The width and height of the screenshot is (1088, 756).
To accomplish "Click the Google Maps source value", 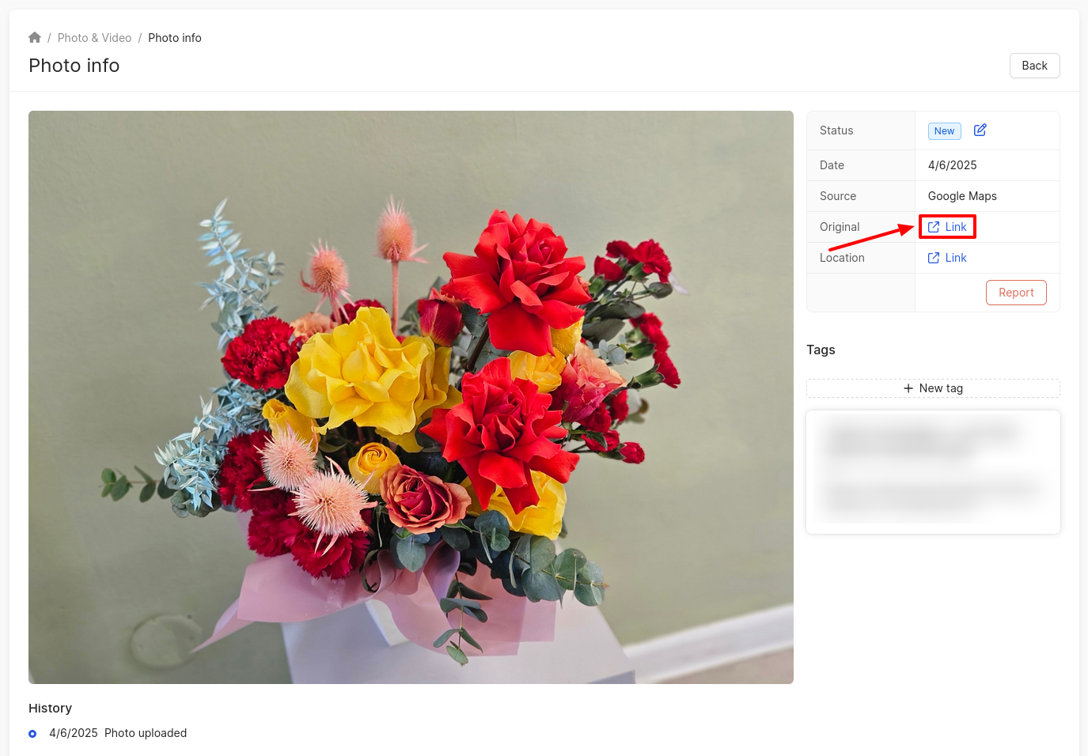I will [x=962, y=196].
